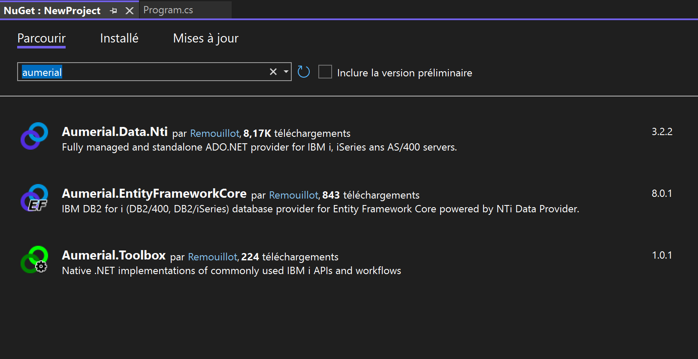
Task: Close the NuGet NewProject tab
Action: (x=130, y=11)
